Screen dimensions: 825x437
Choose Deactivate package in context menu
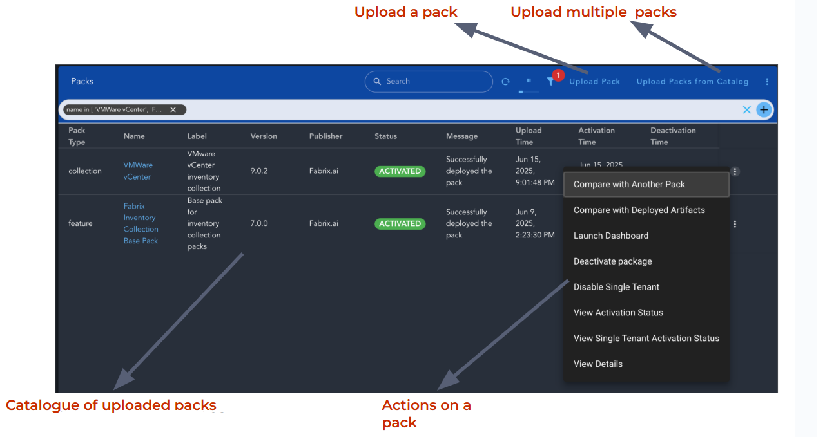coord(612,262)
